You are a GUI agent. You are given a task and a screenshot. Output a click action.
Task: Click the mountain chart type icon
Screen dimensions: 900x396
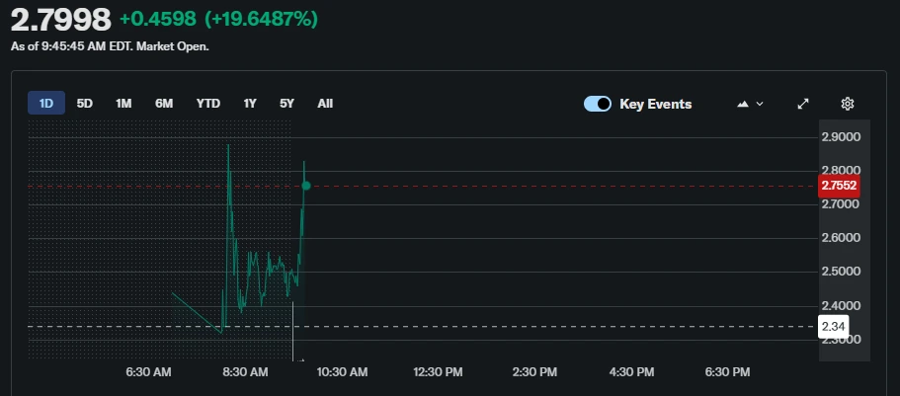743,104
